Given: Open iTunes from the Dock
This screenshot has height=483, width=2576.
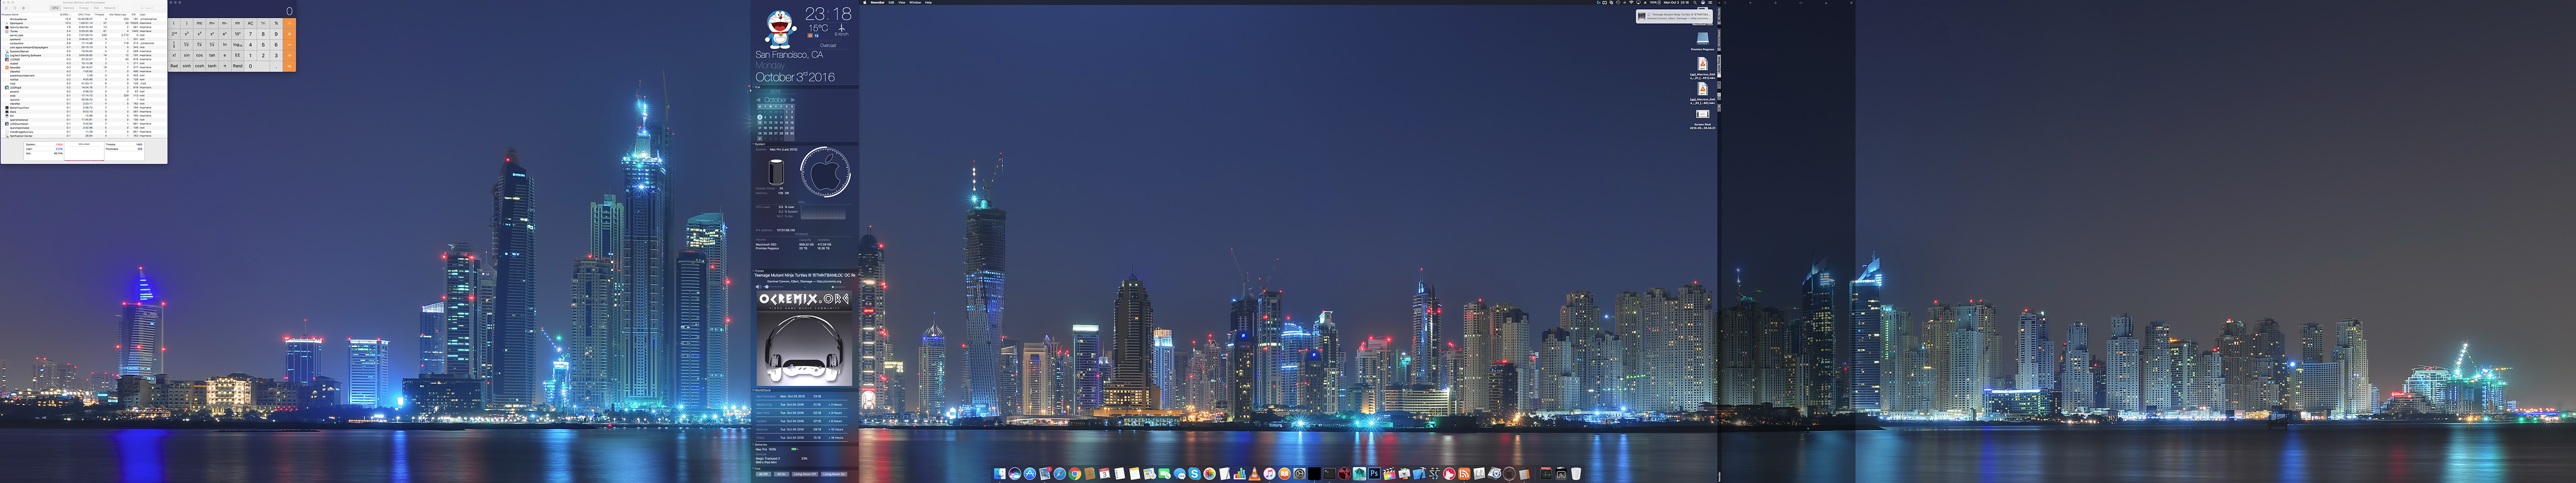Looking at the screenshot, I should (x=1270, y=474).
